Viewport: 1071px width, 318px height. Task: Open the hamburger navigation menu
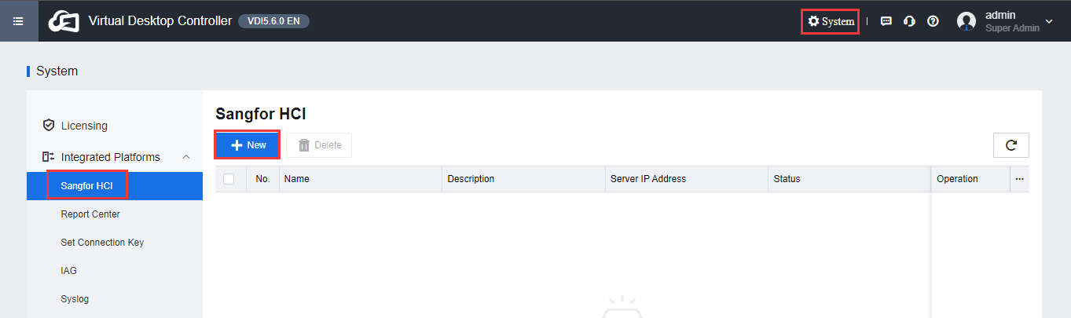(x=18, y=21)
